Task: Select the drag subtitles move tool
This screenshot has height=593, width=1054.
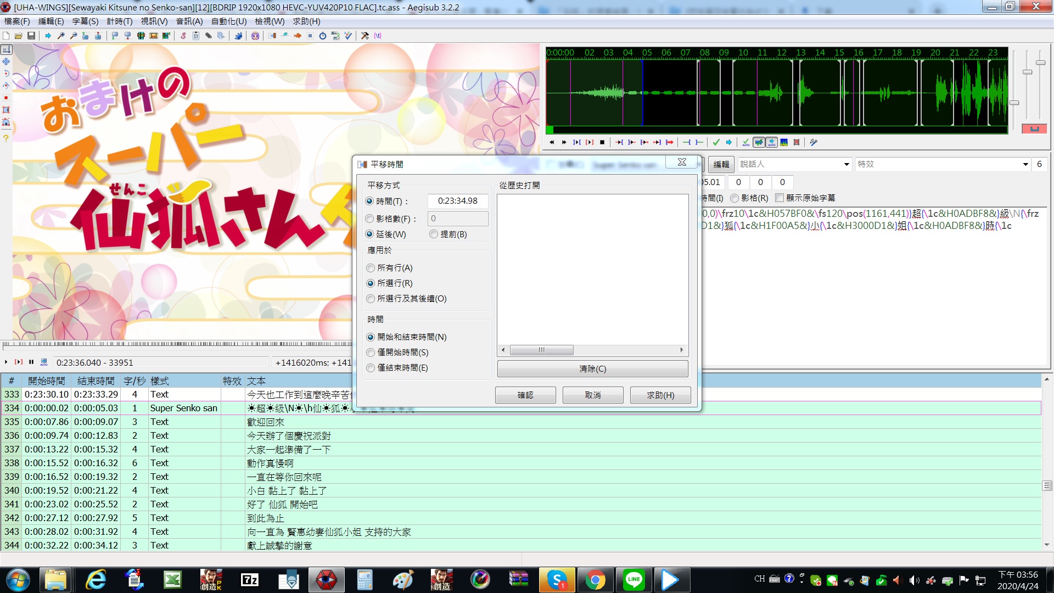Action: tap(6, 61)
